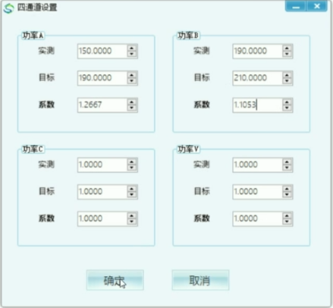Focus the 功率V 系数 input field
The height and width of the screenshot is (308, 333).
(257, 218)
